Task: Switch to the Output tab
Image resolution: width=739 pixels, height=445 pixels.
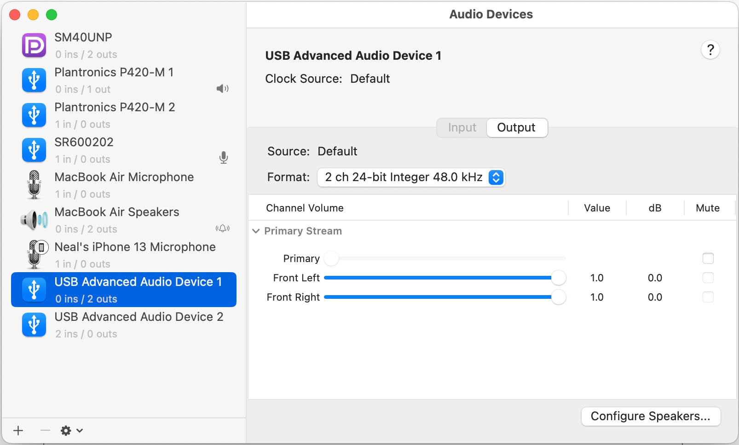Action: coord(516,127)
